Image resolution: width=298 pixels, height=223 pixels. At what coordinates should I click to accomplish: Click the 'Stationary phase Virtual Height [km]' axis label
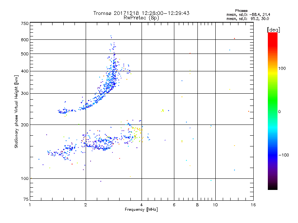pyautogui.click(x=16, y=111)
